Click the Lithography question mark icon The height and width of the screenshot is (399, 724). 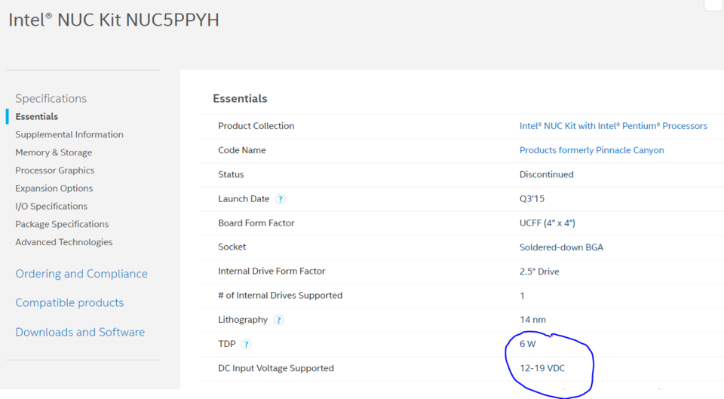[278, 320]
